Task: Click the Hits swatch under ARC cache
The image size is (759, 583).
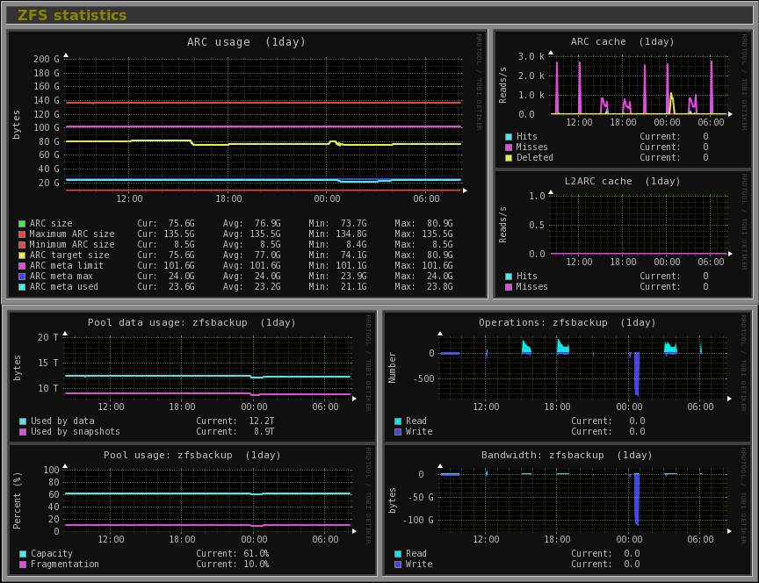Action: click(x=509, y=137)
